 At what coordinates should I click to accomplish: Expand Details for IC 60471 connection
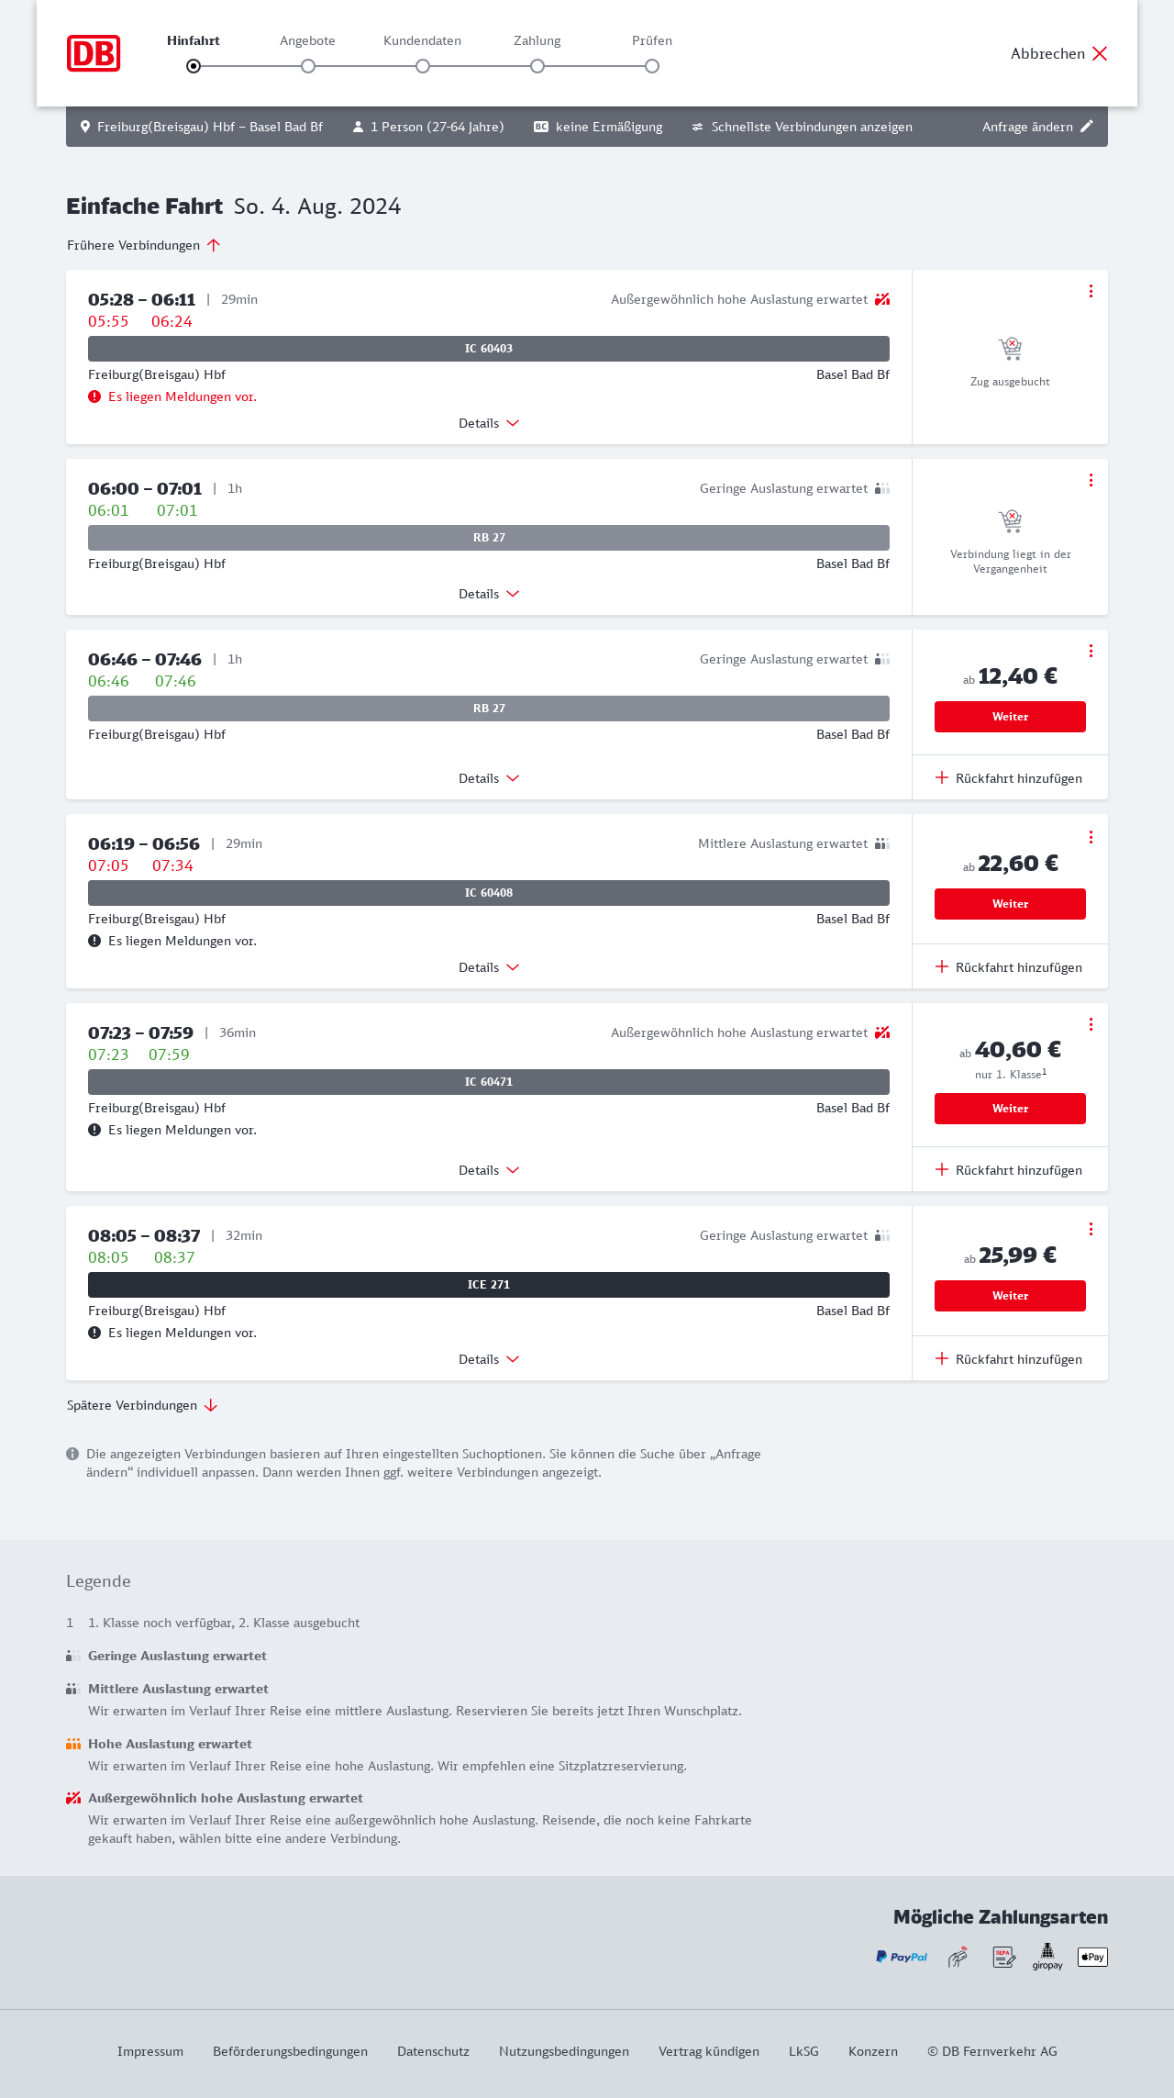point(489,1170)
